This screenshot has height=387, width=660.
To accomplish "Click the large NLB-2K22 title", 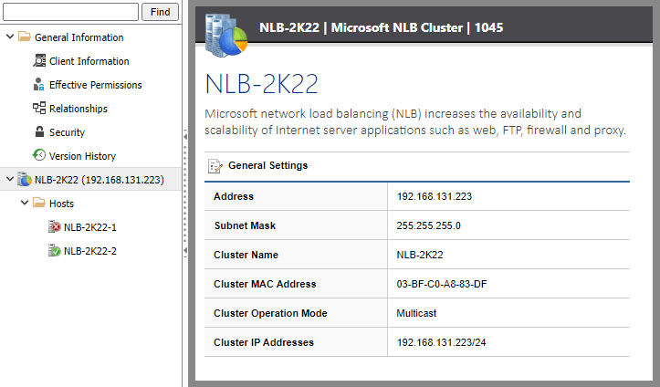I will click(261, 84).
